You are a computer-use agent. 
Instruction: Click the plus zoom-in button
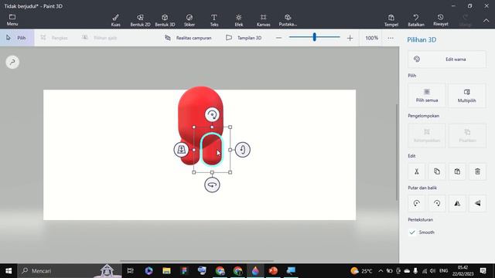point(350,38)
